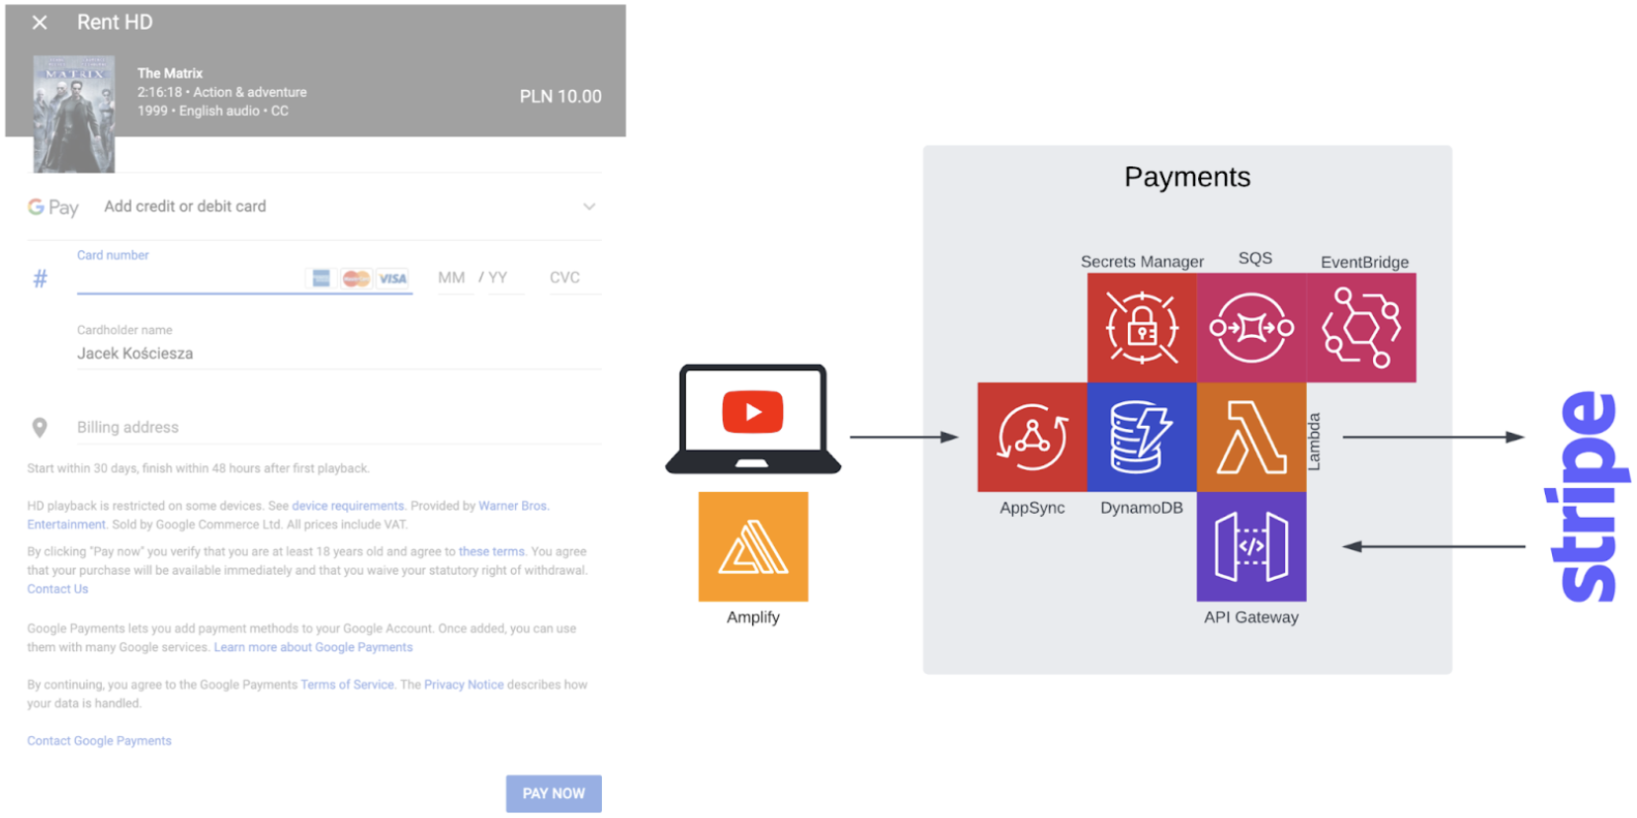Click the hash card number icon

click(x=41, y=279)
